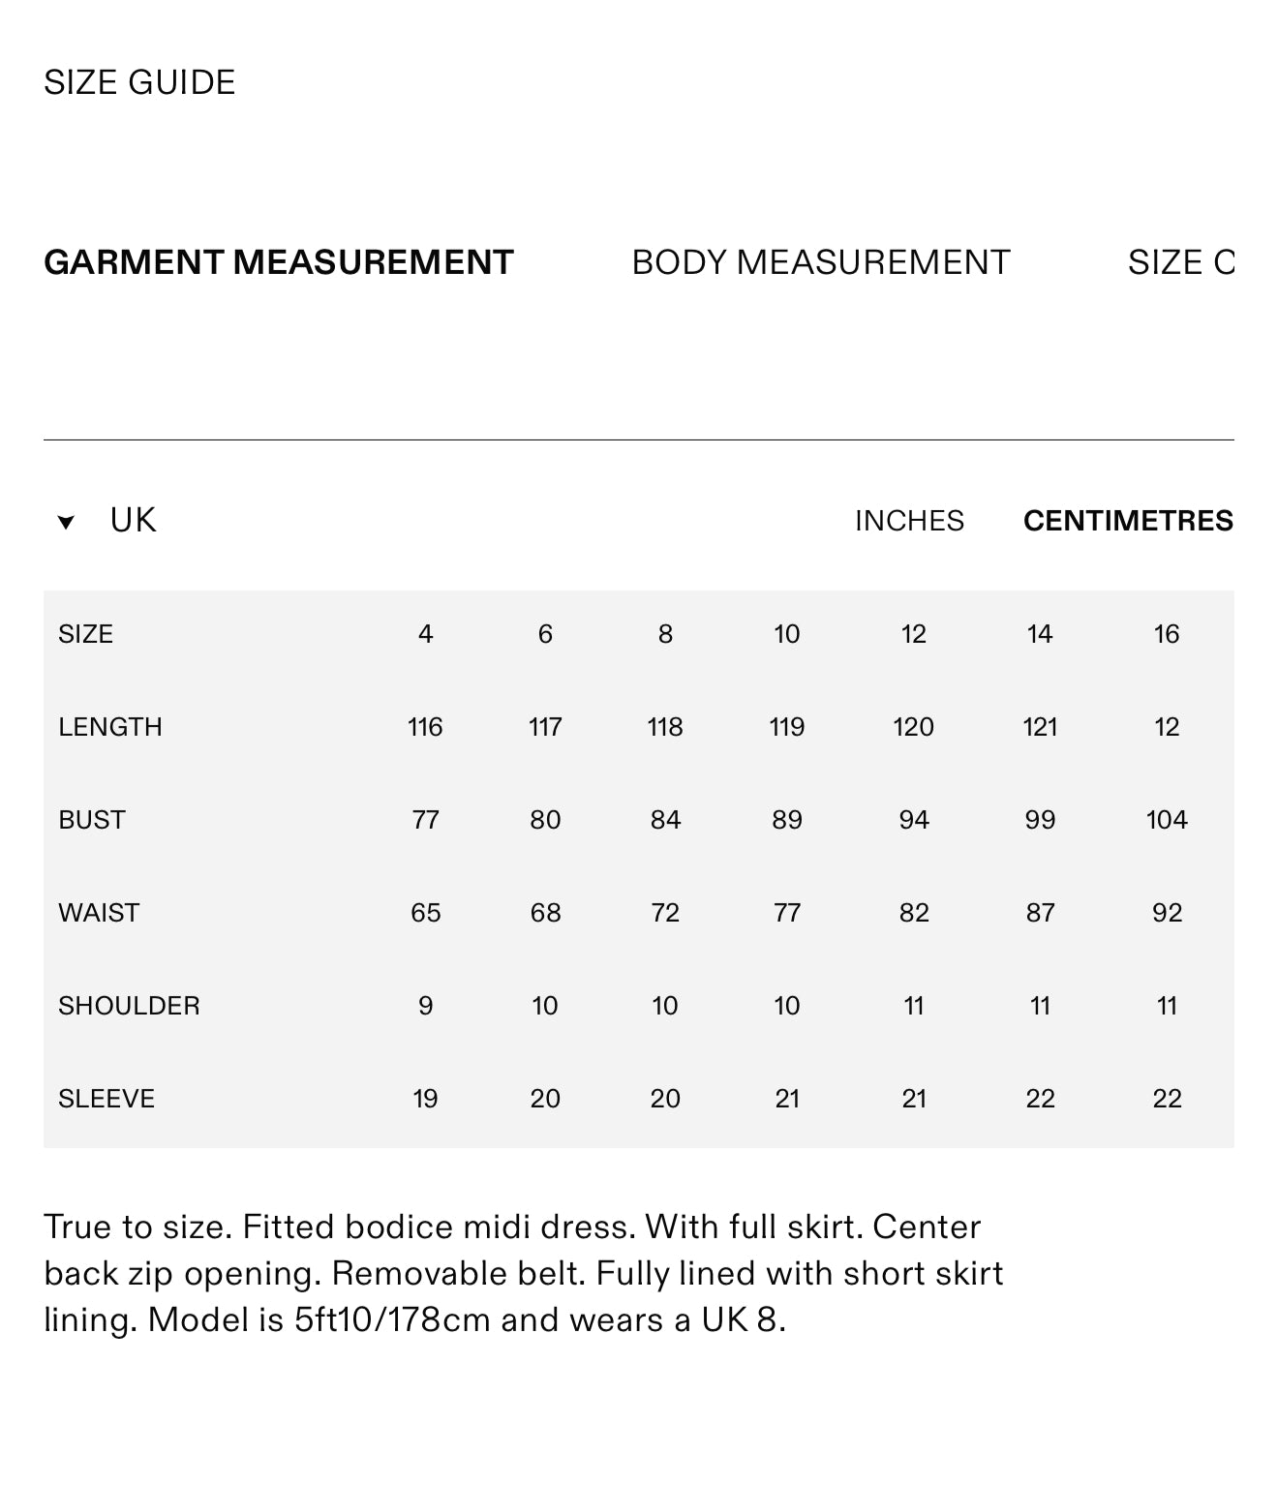This screenshot has height=1485, width=1278.
Task: Click the Bust row label
Action: pos(92,820)
